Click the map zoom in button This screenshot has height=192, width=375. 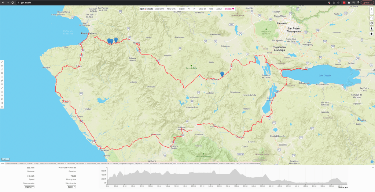coord(372,8)
